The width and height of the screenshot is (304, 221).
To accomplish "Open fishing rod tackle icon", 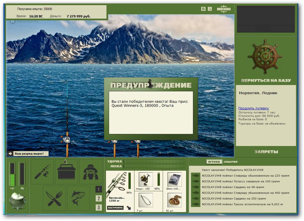I will tap(42, 171).
